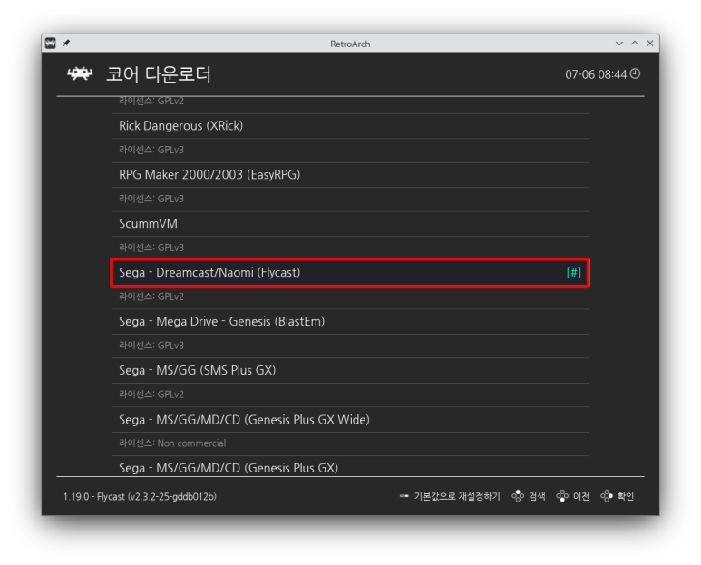Click GPLv3 license line under ScummVM
This screenshot has width=701, height=565.
tap(151, 248)
